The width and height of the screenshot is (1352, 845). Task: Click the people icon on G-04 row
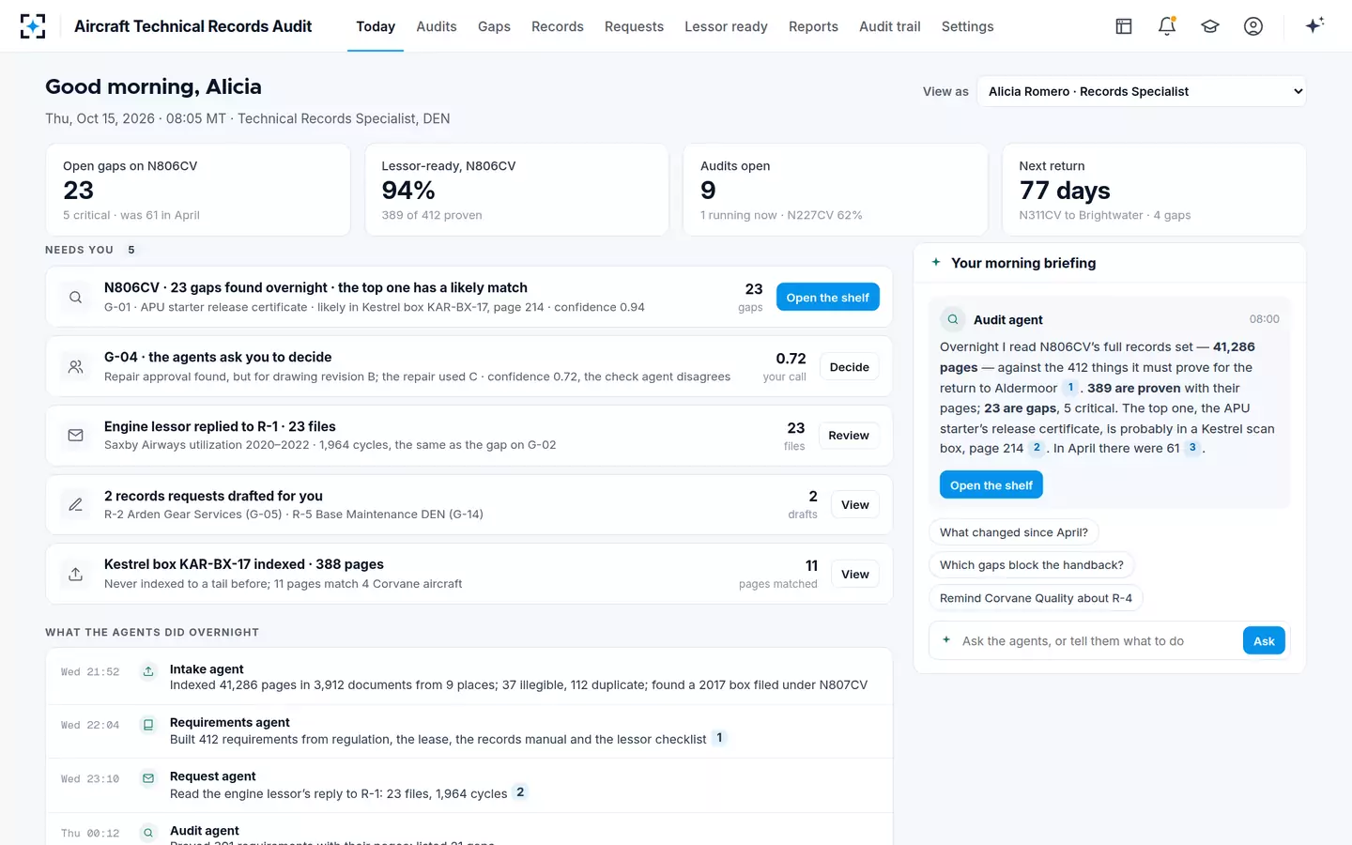tap(75, 367)
